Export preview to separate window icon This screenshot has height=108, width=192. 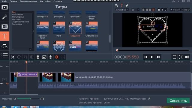pos(174,57)
